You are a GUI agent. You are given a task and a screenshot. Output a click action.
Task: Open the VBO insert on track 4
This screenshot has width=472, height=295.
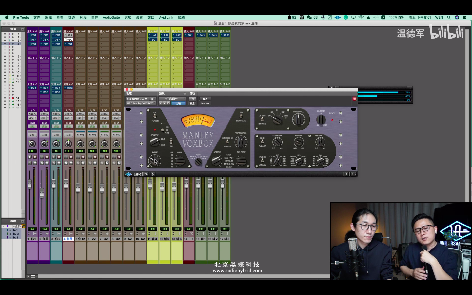pos(69,40)
